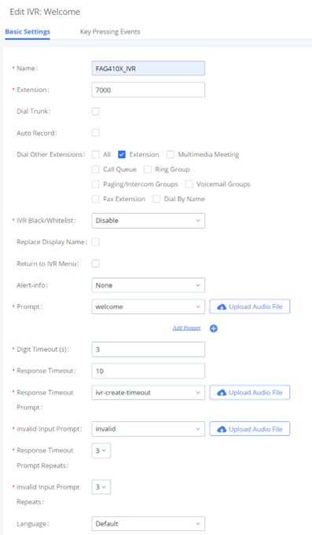Screen dimensions: 312x535
Task: Open the Invalid Input Prompt Repeats dropdown
Action: tap(101, 487)
